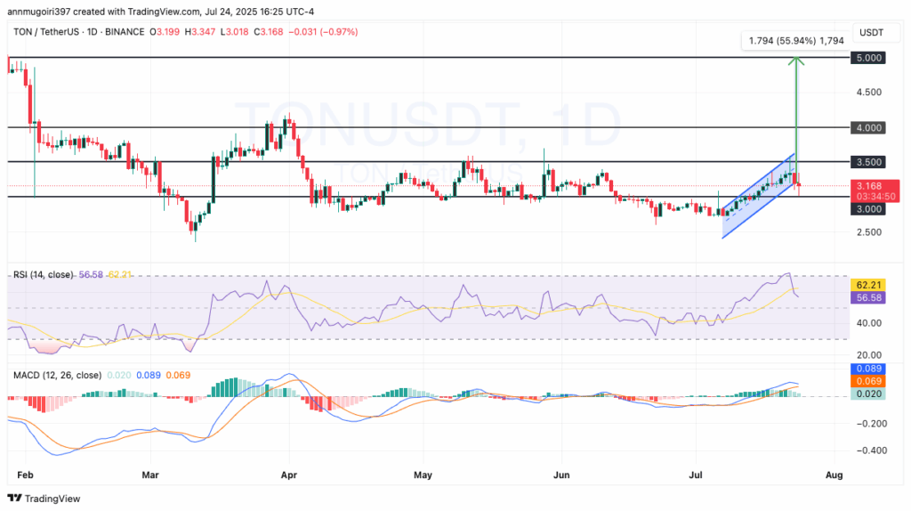Click the open price value O3.199
The width and height of the screenshot is (911, 511).
[x=165, y=32]
